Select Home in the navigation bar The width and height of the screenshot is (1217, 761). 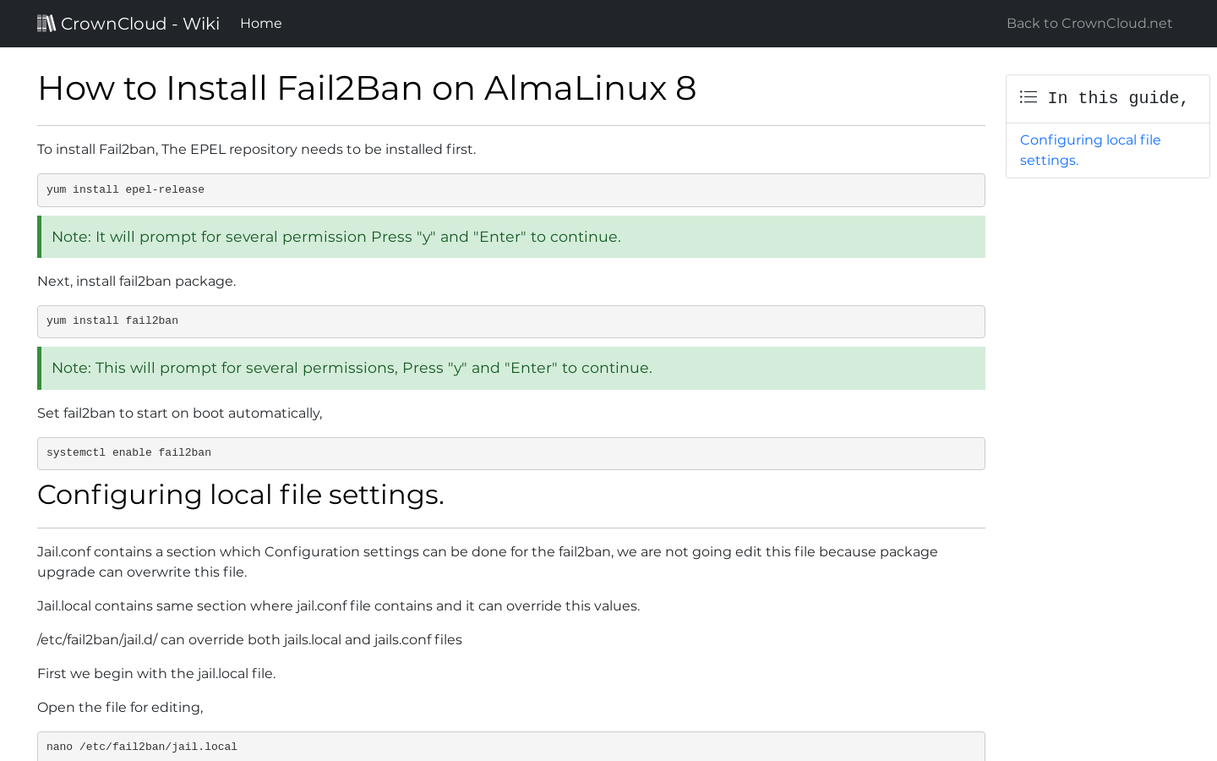pyautogui.click(x=260, y=23)
